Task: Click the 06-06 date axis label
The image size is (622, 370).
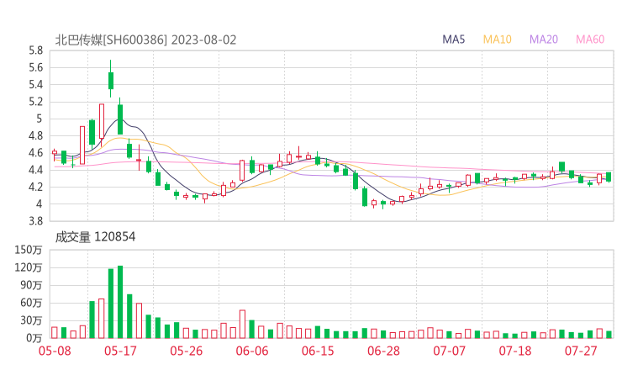Action: coord(252,351)
